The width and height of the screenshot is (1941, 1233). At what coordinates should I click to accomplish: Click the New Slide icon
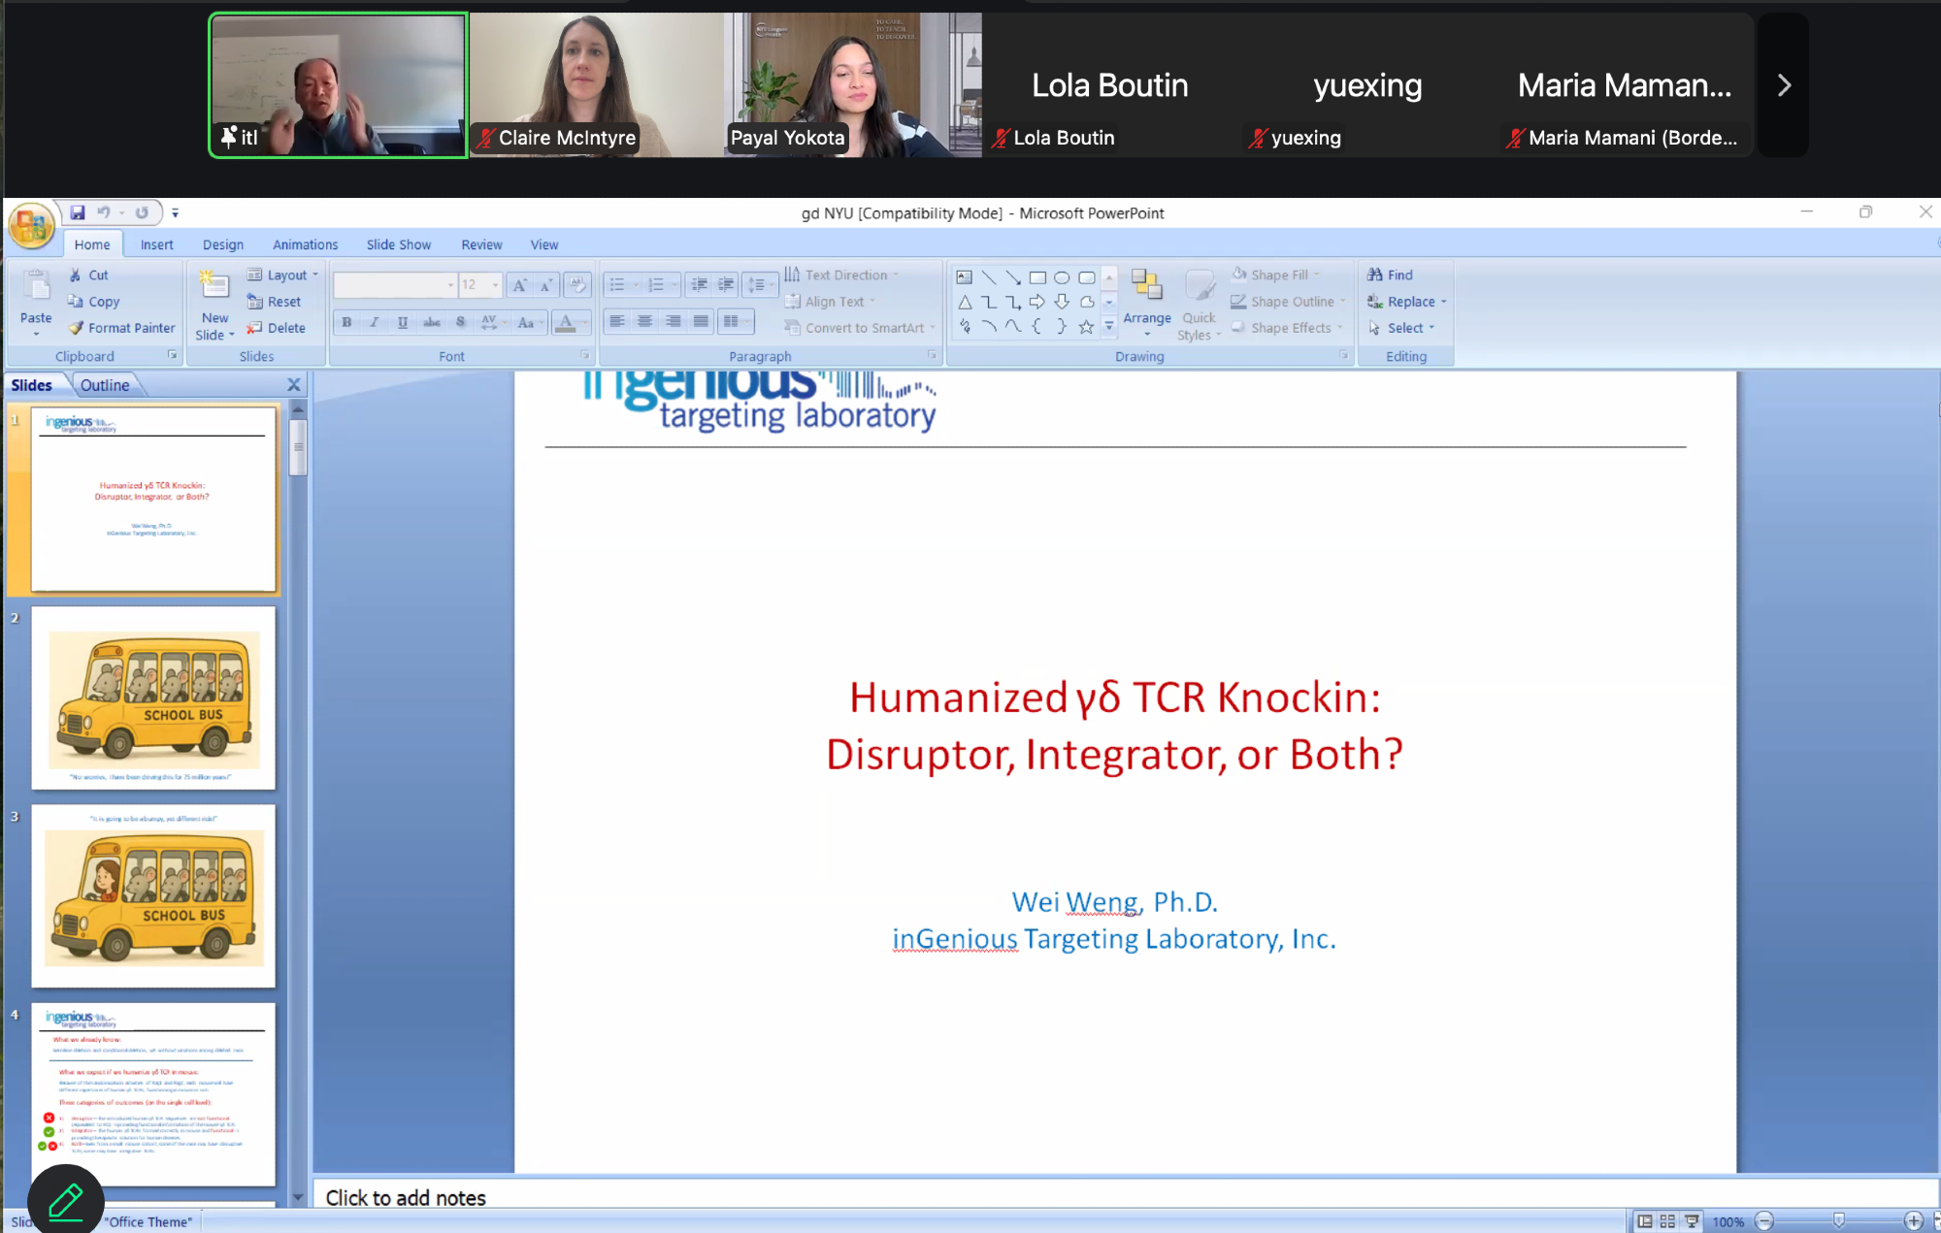point(214,285)
